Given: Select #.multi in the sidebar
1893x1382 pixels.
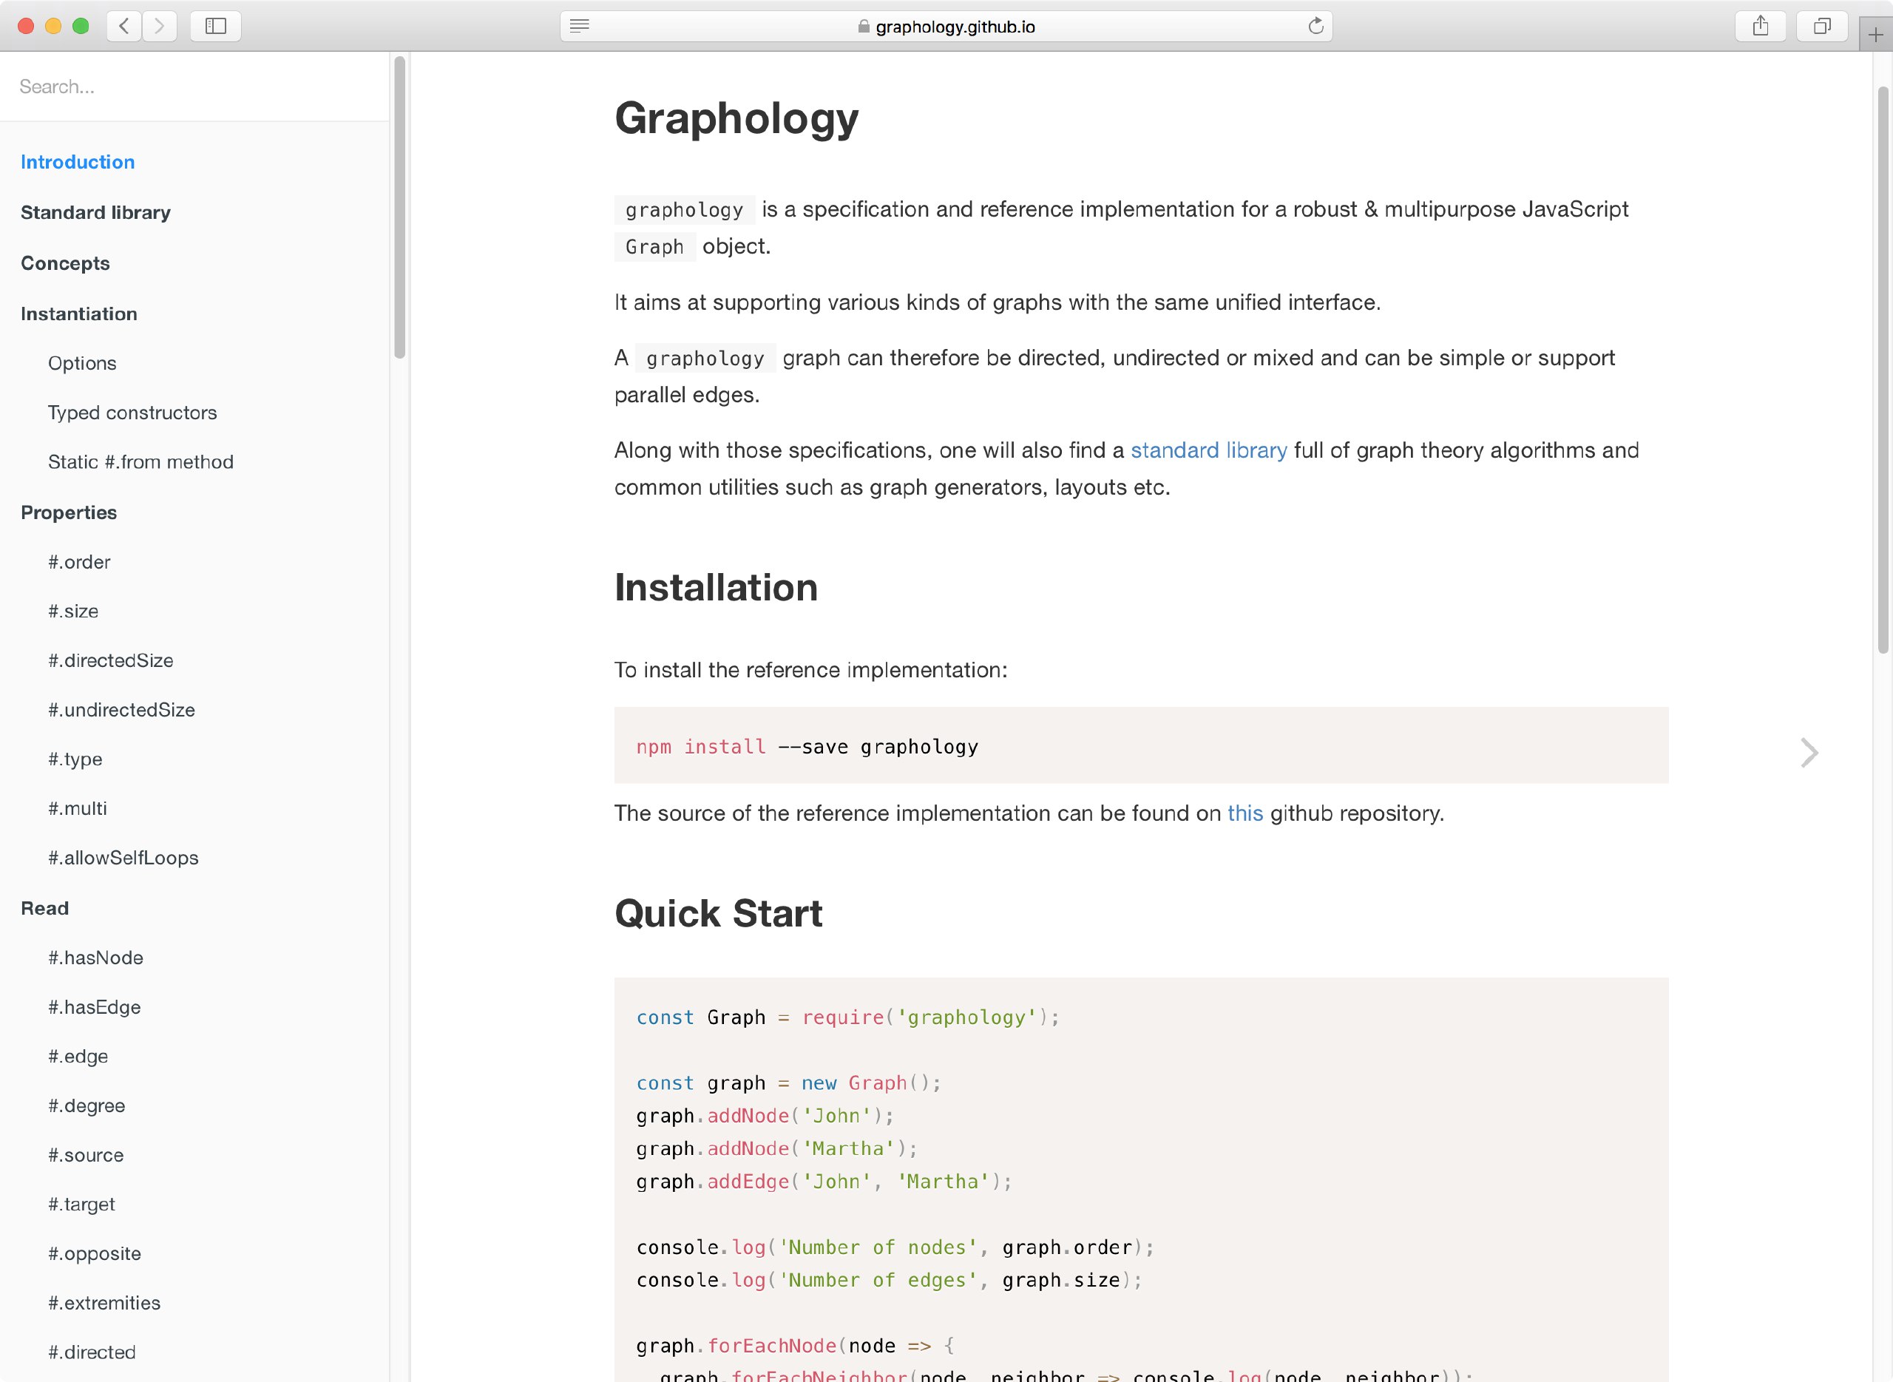Looking at the screenshot, I should [77, 809].
